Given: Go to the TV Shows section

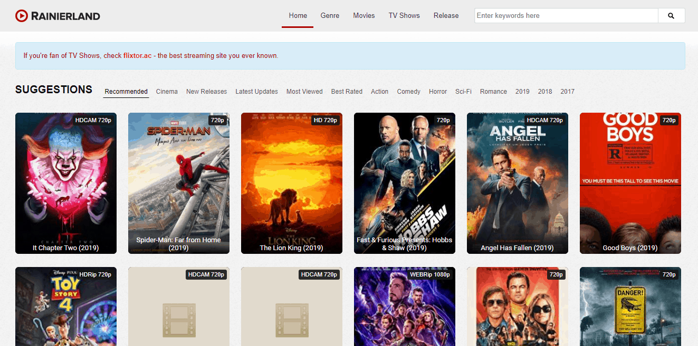Looking at the screenshot, I should tap(404, 16).
